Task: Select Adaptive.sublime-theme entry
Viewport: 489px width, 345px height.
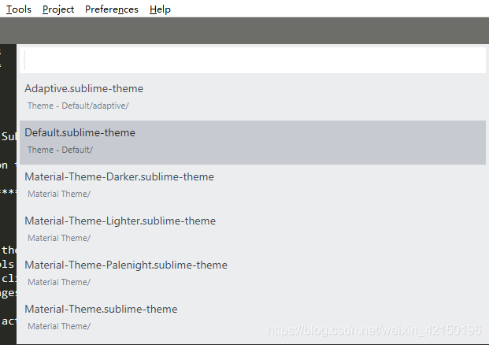Action: 253,98
